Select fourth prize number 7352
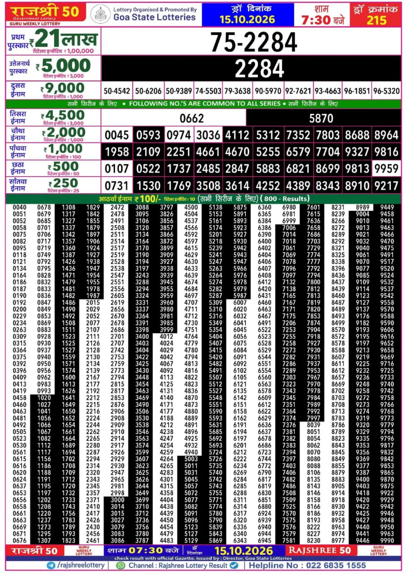Screen dimensions: 405x574 298,135
